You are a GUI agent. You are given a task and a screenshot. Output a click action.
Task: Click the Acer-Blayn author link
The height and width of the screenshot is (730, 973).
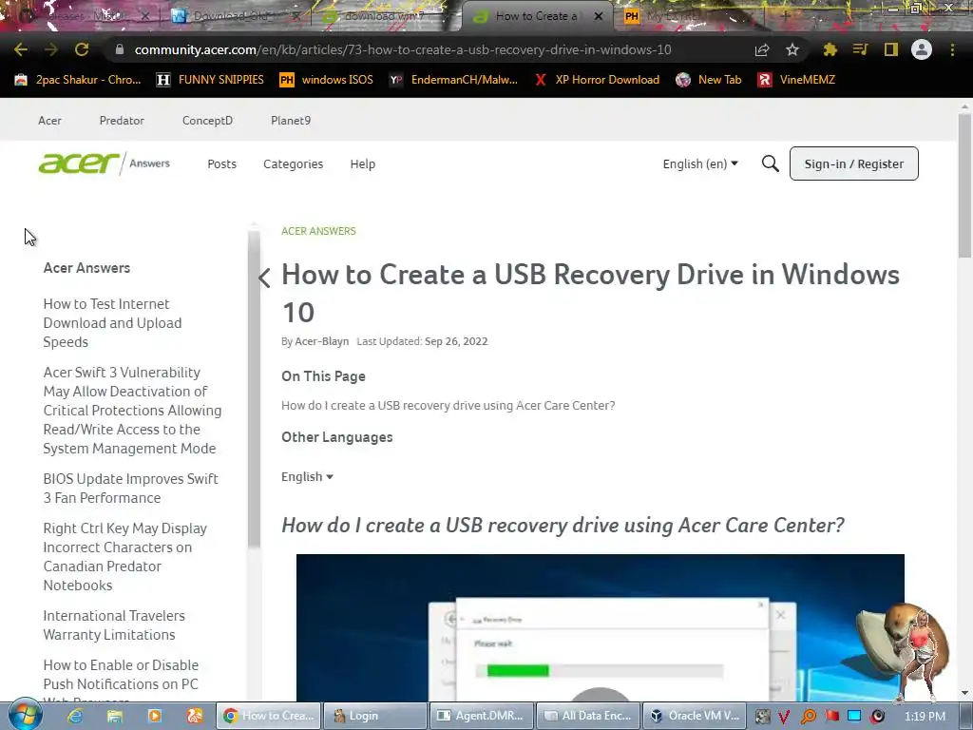point(321,341)
